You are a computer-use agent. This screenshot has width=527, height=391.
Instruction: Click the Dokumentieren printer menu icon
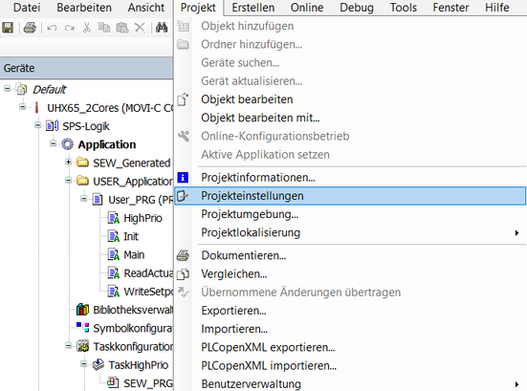pyautogui.click(x=183, y=255)
